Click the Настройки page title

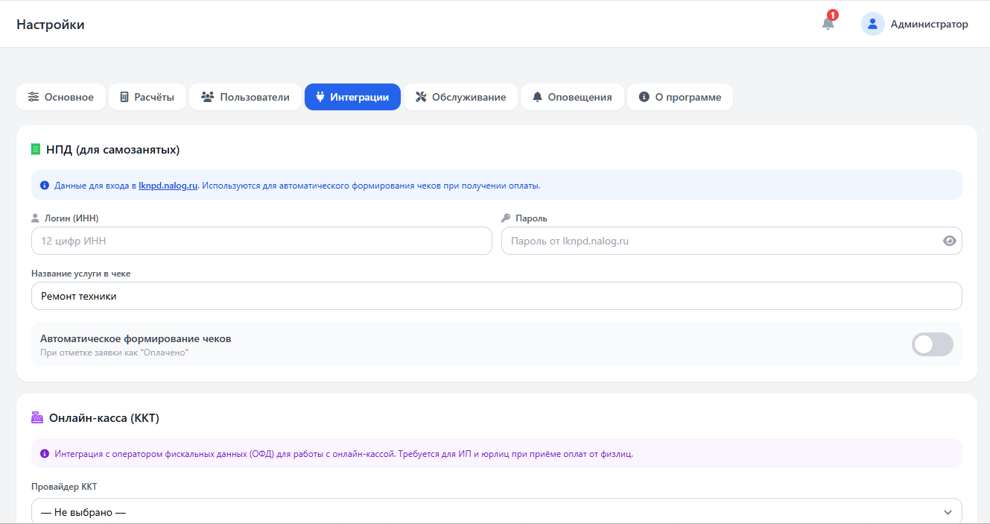[x=51, y=24]
